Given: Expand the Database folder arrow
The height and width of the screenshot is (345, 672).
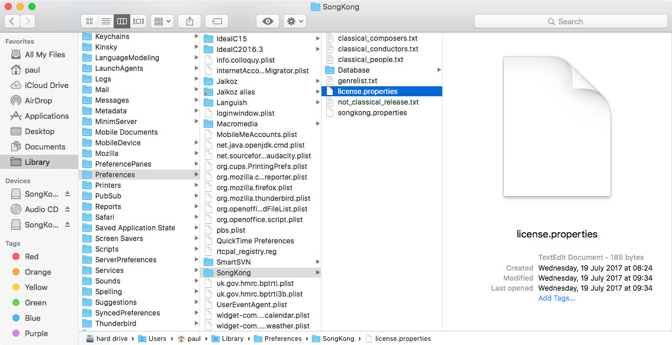Looking at the screenshot, I should point(439,70).
